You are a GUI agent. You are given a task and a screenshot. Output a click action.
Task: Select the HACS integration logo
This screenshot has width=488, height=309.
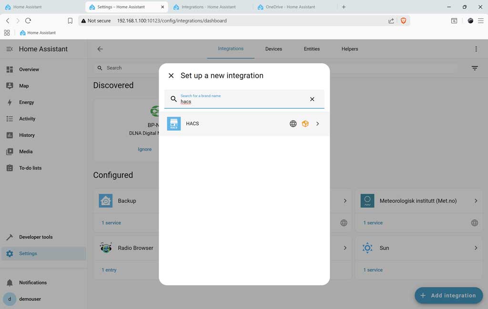[x=173, y=124]
